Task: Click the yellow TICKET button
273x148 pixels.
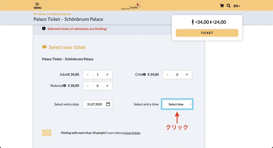Action: (207, 33)
